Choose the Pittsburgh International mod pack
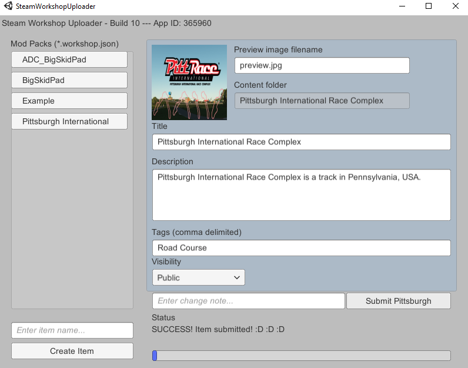 pos(69,121)
